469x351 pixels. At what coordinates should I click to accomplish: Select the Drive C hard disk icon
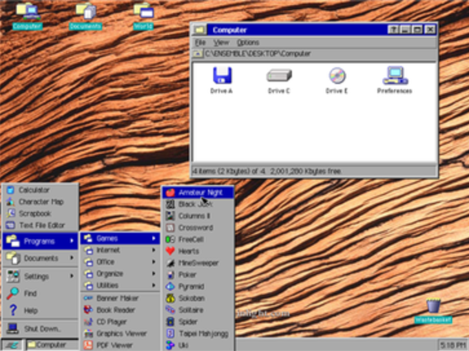279,76
